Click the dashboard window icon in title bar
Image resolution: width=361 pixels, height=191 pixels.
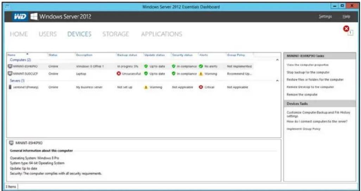pyautogui.click(x=7, y=6)
